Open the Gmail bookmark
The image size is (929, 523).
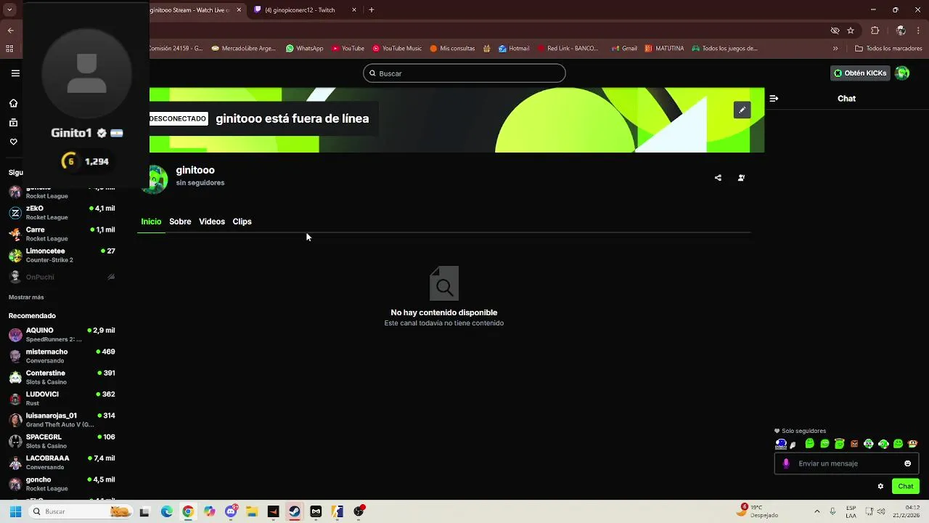[x=623, y=49]
